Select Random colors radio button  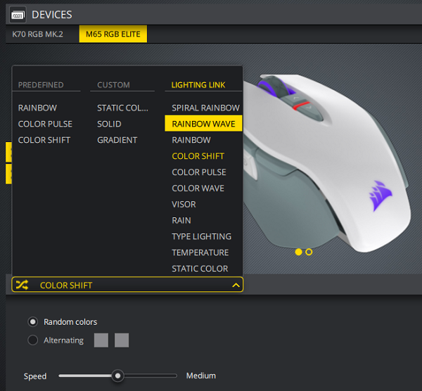coord(32,322)
